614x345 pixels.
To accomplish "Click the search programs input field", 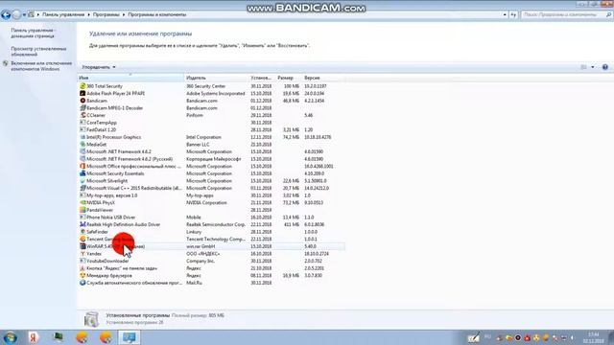I will (563, 15).
